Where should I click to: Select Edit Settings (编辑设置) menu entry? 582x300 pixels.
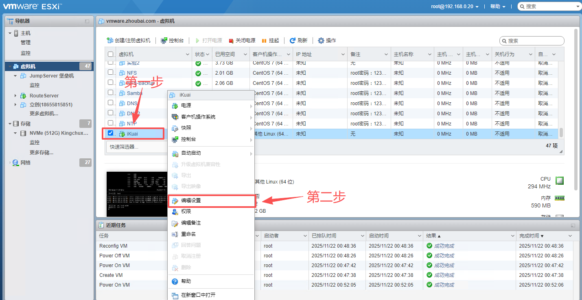coord(191,201)
